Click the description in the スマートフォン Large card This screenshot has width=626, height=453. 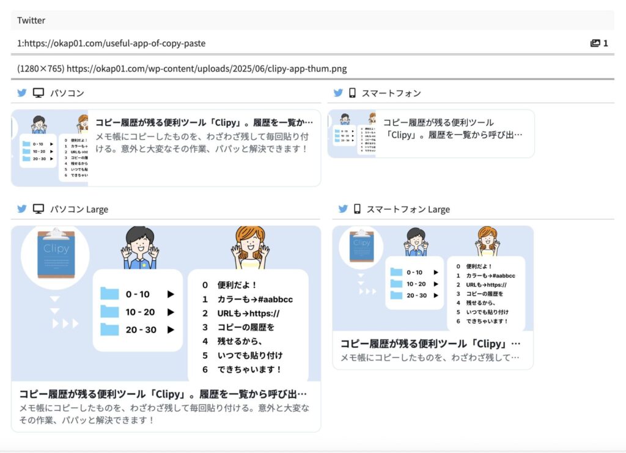point(430,357)
